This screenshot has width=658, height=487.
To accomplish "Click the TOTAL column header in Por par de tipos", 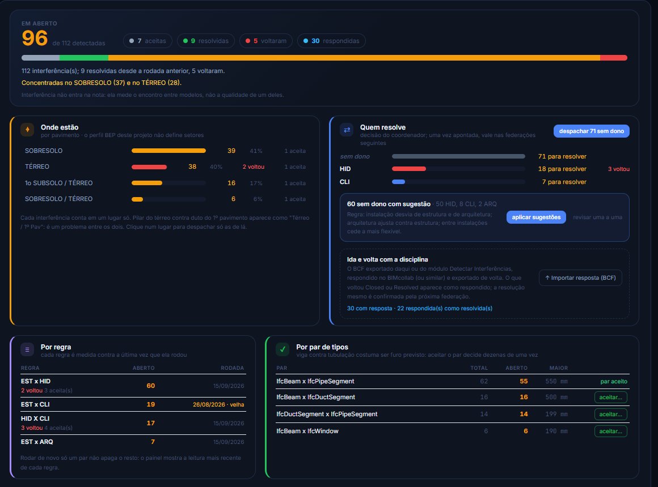I will [x=479, y=368].
